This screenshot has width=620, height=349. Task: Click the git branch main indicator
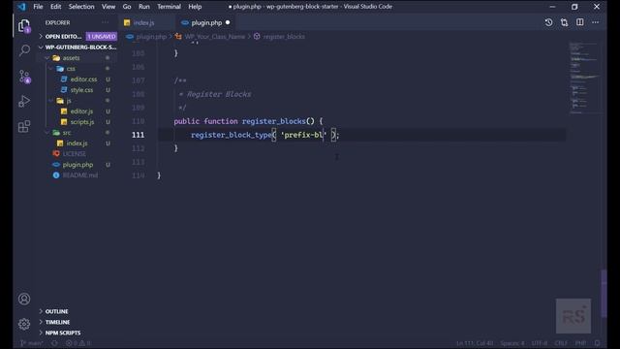(32, 343)
